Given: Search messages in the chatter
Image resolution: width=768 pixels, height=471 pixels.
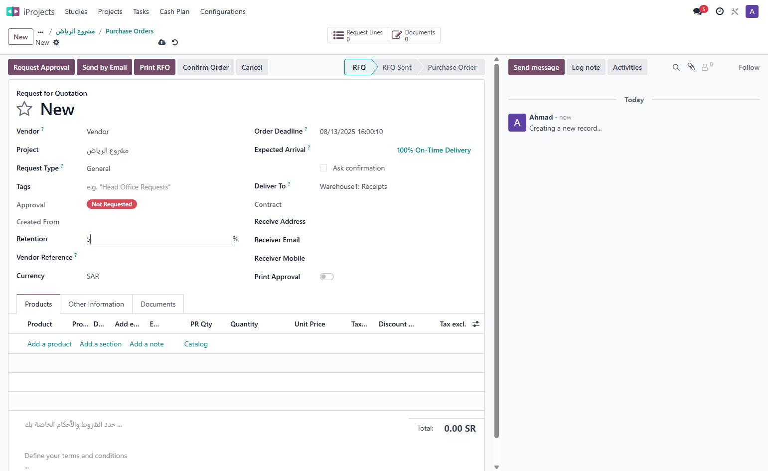Looking at the screenshot, I should tap(676, 67).
